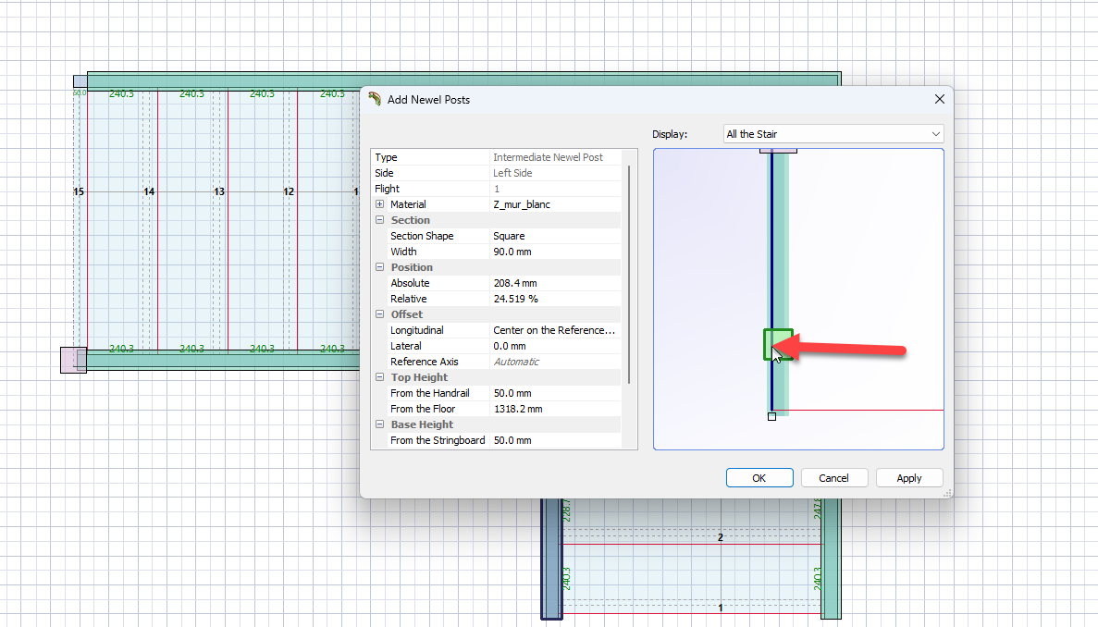Click the Cancel button
The height and width of the screenshot is (627, 1098).
click(834, 478)
